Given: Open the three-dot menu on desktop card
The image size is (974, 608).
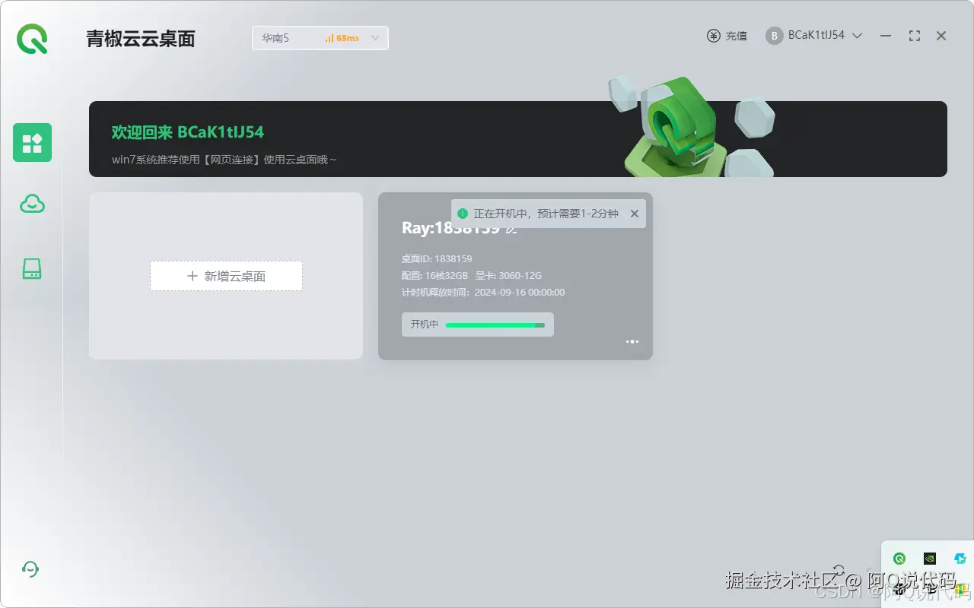Looking at the screenshot, I should (x=632, y=342).
